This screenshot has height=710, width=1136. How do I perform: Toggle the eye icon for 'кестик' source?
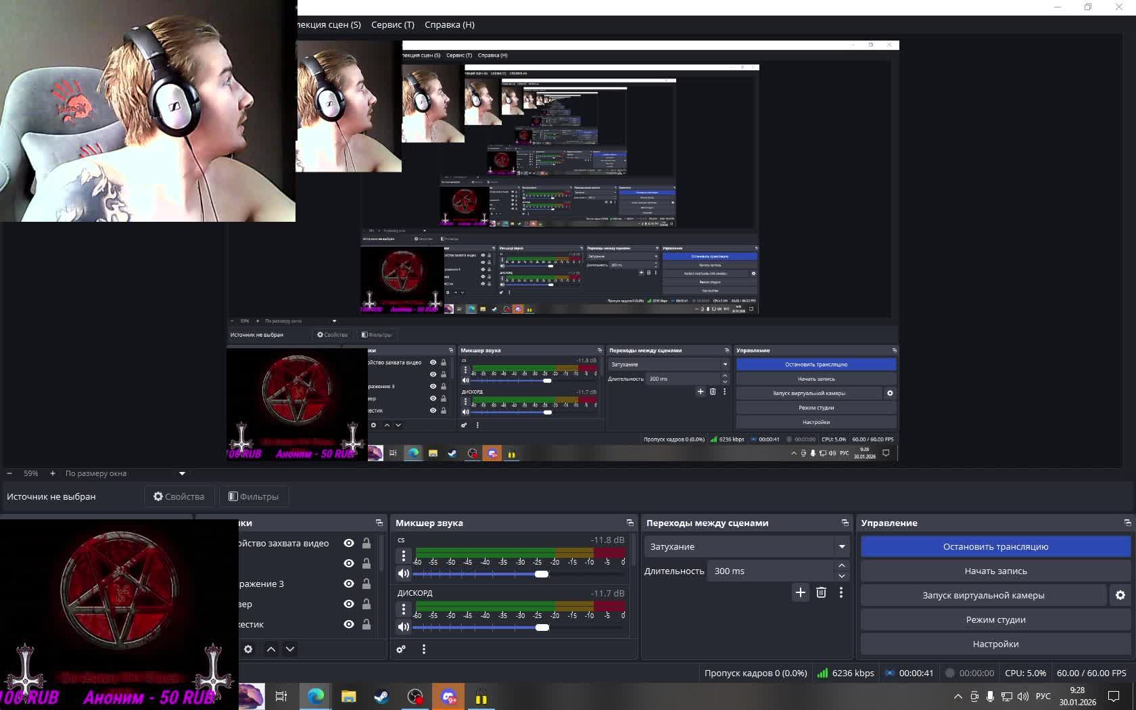(x=349, y=624)
